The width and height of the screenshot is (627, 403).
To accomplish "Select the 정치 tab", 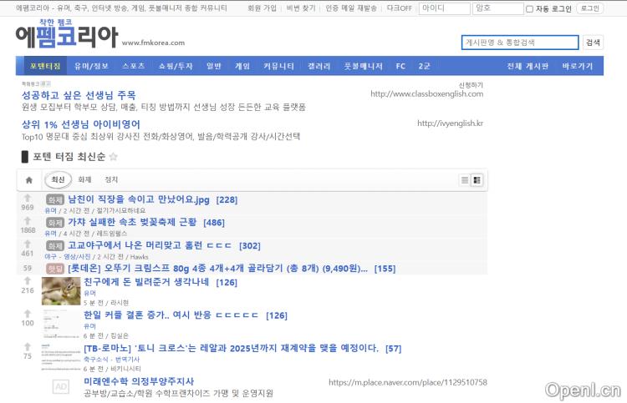I will click(x=111, y=180).
